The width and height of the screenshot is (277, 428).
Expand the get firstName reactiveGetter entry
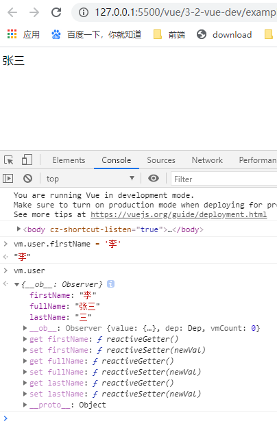click(x=25, y=339)
